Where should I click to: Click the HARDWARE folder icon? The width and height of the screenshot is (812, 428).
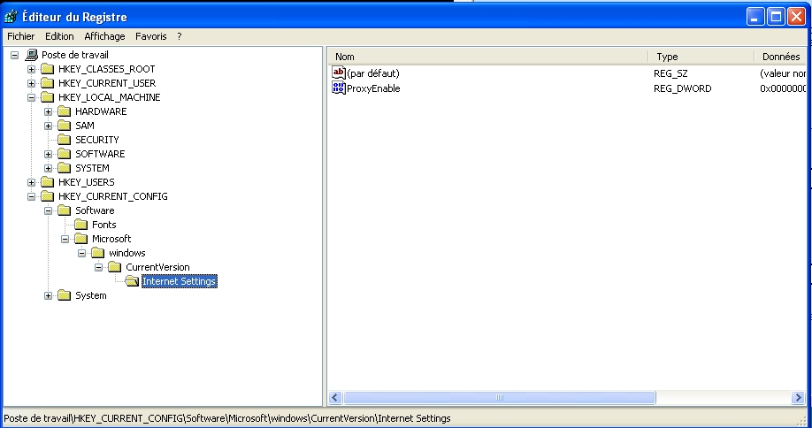pos(65,111)
